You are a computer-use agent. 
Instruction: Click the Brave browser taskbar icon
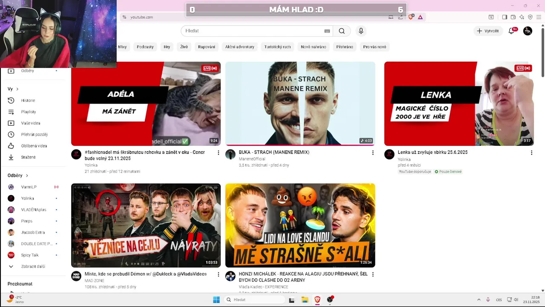[317, 300]
